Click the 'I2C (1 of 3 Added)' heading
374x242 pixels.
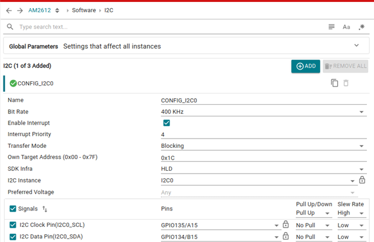[x=27, y=65]
